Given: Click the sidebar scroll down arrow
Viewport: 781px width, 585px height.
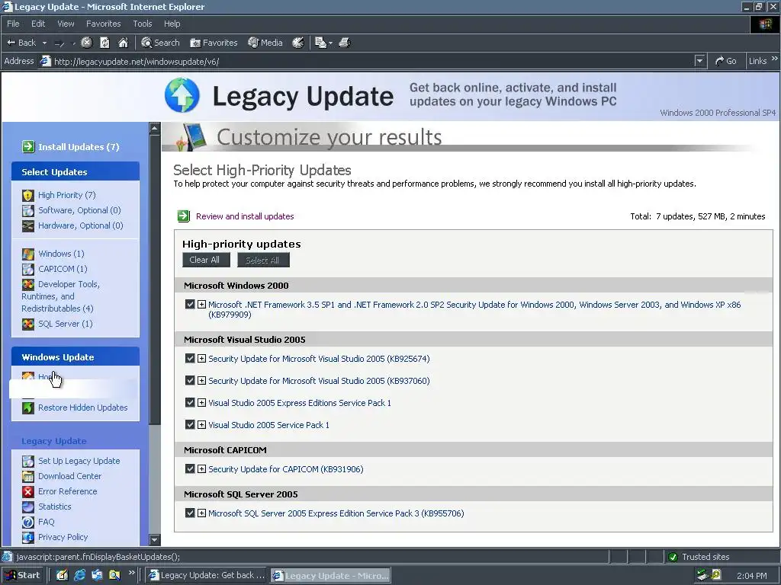Looking at the screenshot, I should (155, 539).
